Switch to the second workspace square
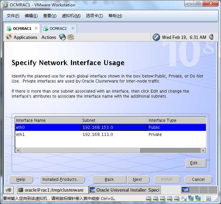 194,190
